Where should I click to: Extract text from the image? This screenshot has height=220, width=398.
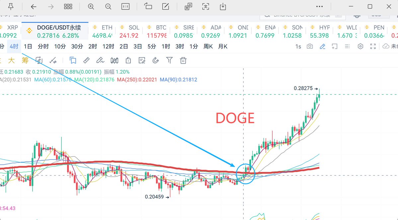click(x=205, y=7)
